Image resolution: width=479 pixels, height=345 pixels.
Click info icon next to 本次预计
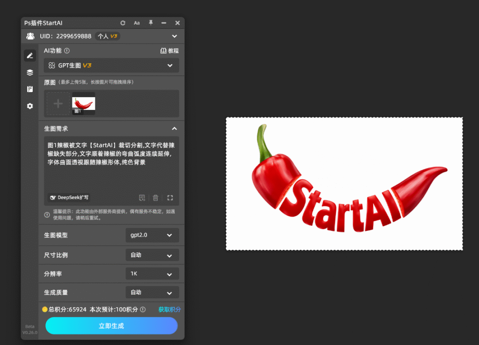click(143, 309)
